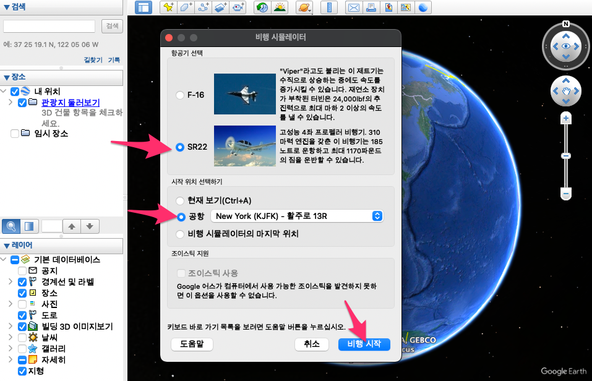Zoom in with the plus button
The height and width of the screenshot is (381, 592).
click(565, 118)
